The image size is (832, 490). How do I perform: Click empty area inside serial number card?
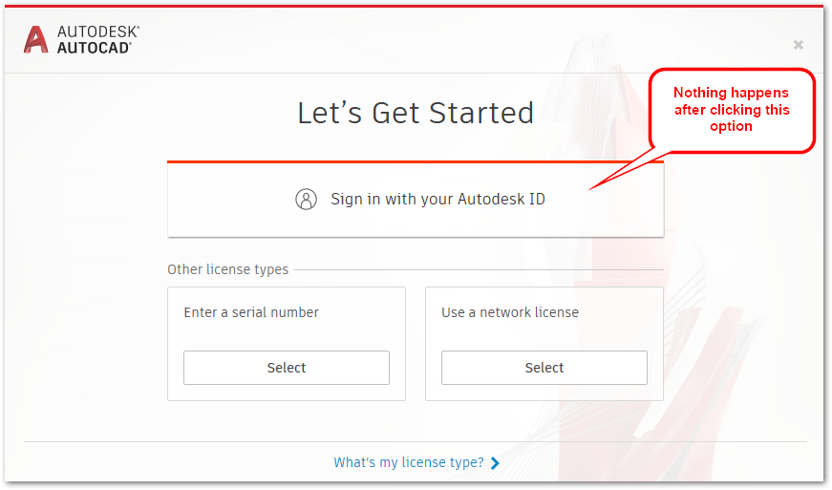pos(287,335)
